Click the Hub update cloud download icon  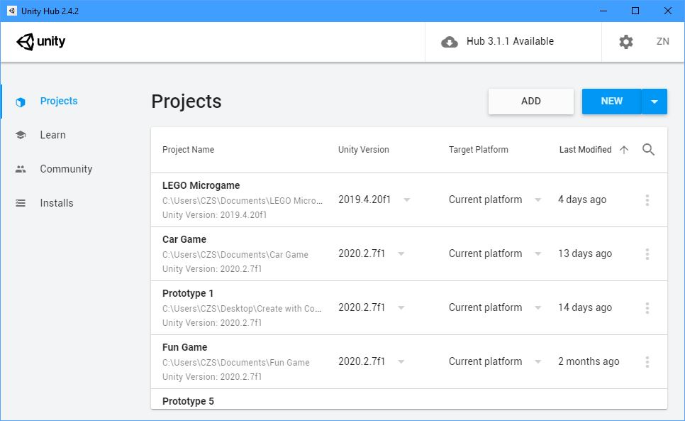[x=450, y=42]
